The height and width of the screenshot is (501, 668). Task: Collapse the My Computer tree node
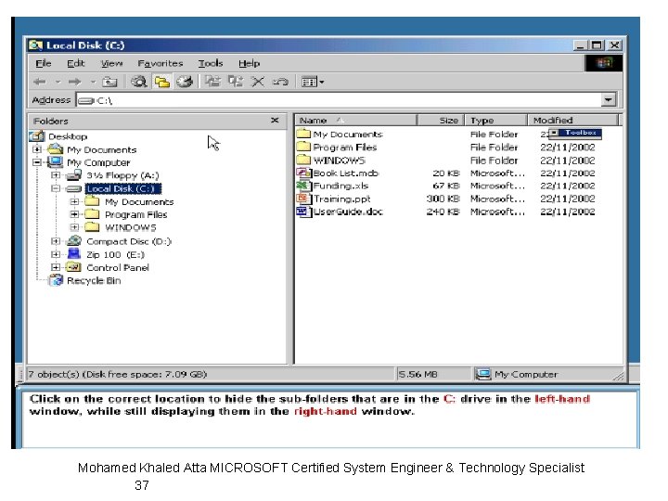pyautogui.click(x=37, y=162)
